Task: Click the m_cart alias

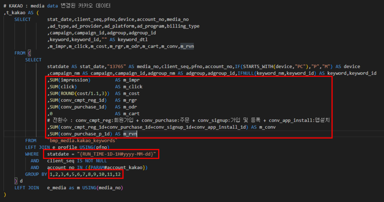Action: (x=131, y=113)
